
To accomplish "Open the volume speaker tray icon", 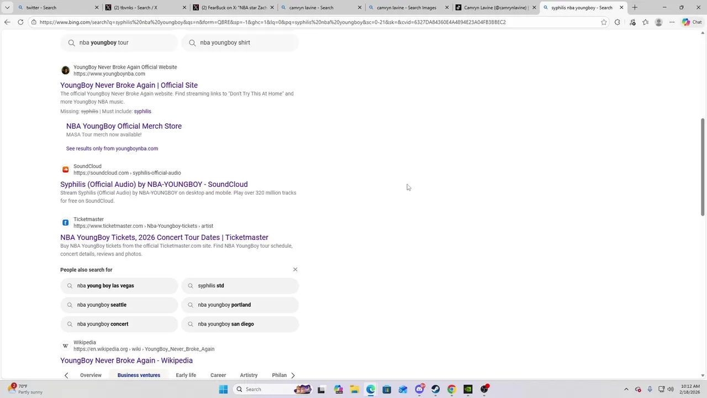I will pos(672,389).
